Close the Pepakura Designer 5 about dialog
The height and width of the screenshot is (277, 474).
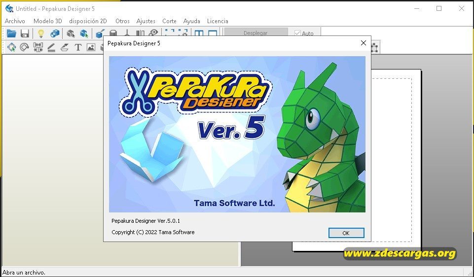[364, 43]
